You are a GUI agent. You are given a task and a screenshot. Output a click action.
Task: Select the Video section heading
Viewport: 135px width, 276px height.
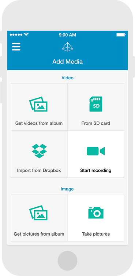(68, 78)
